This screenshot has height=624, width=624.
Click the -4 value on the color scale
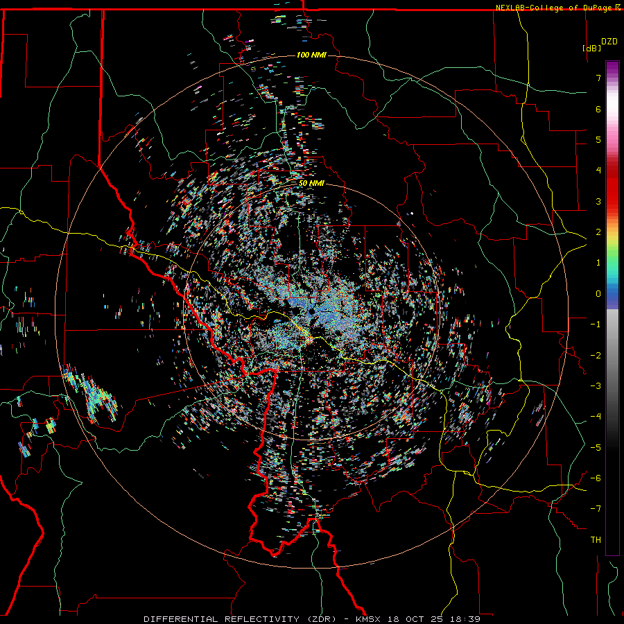[x=596, y=417]
